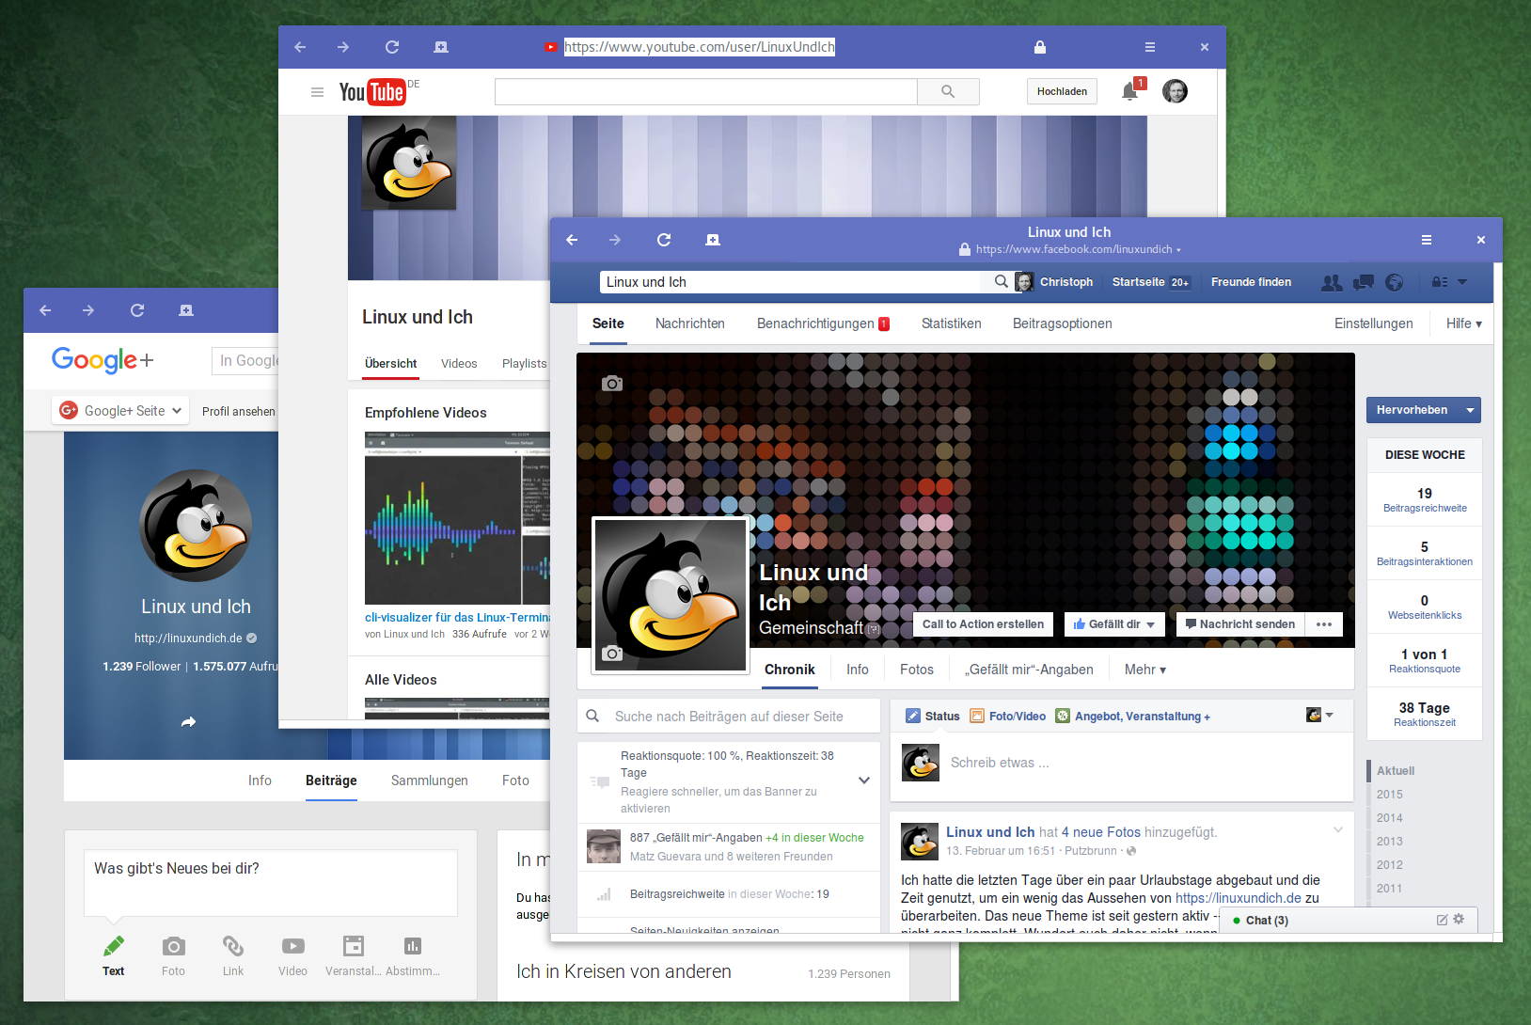Screen dimensions: 1531x1025
Task: Click Was gibt's Neues text box in Google+
Action: (x=271, y=883)
